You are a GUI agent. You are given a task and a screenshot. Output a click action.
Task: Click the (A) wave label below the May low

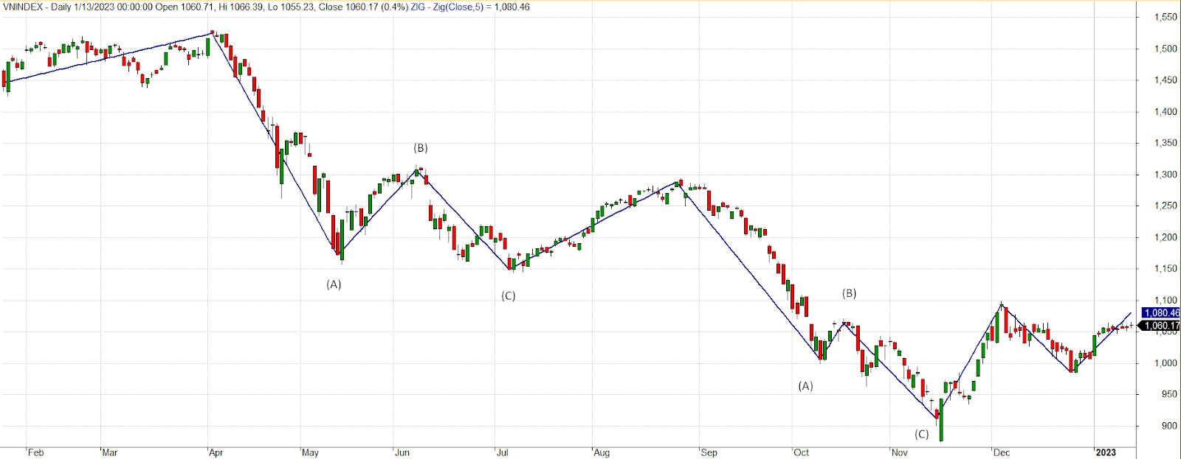[334, 284]
